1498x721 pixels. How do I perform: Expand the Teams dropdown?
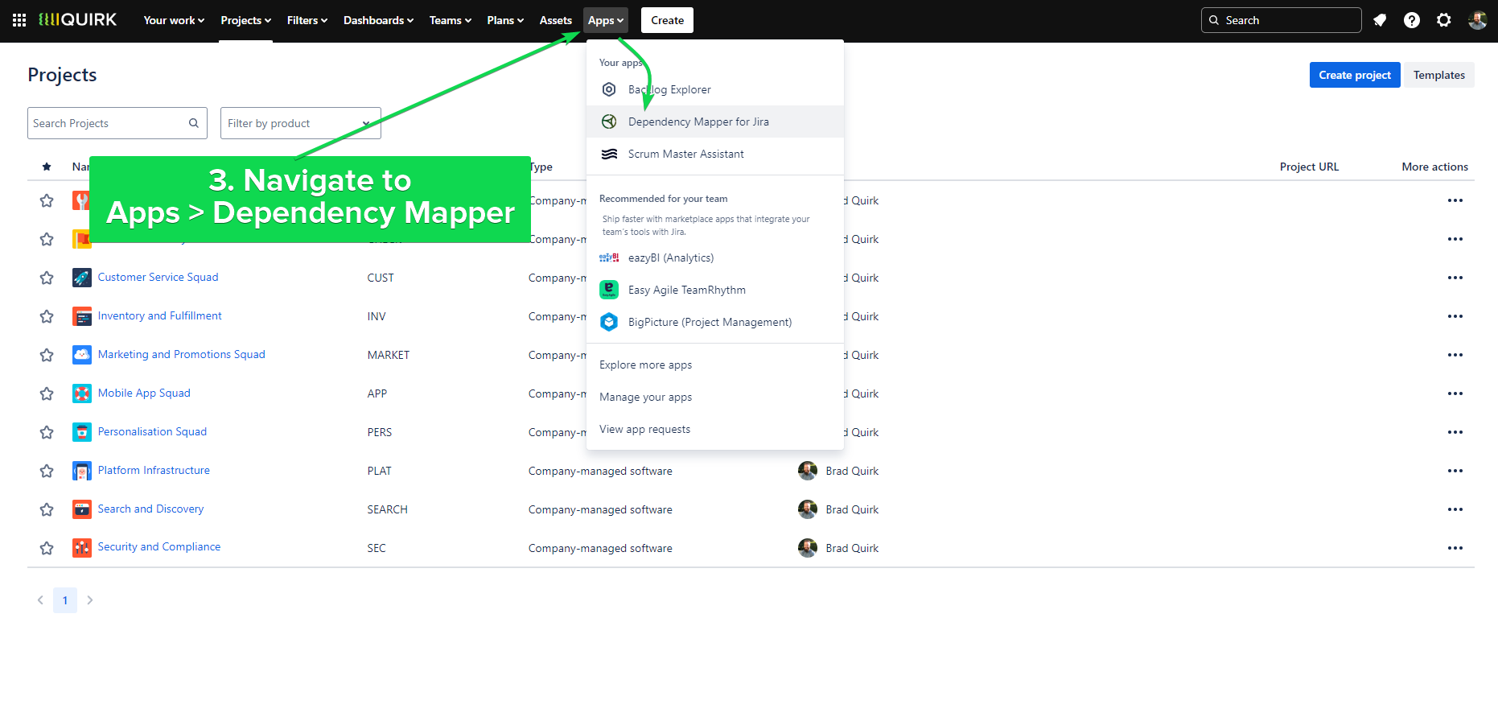451,20
